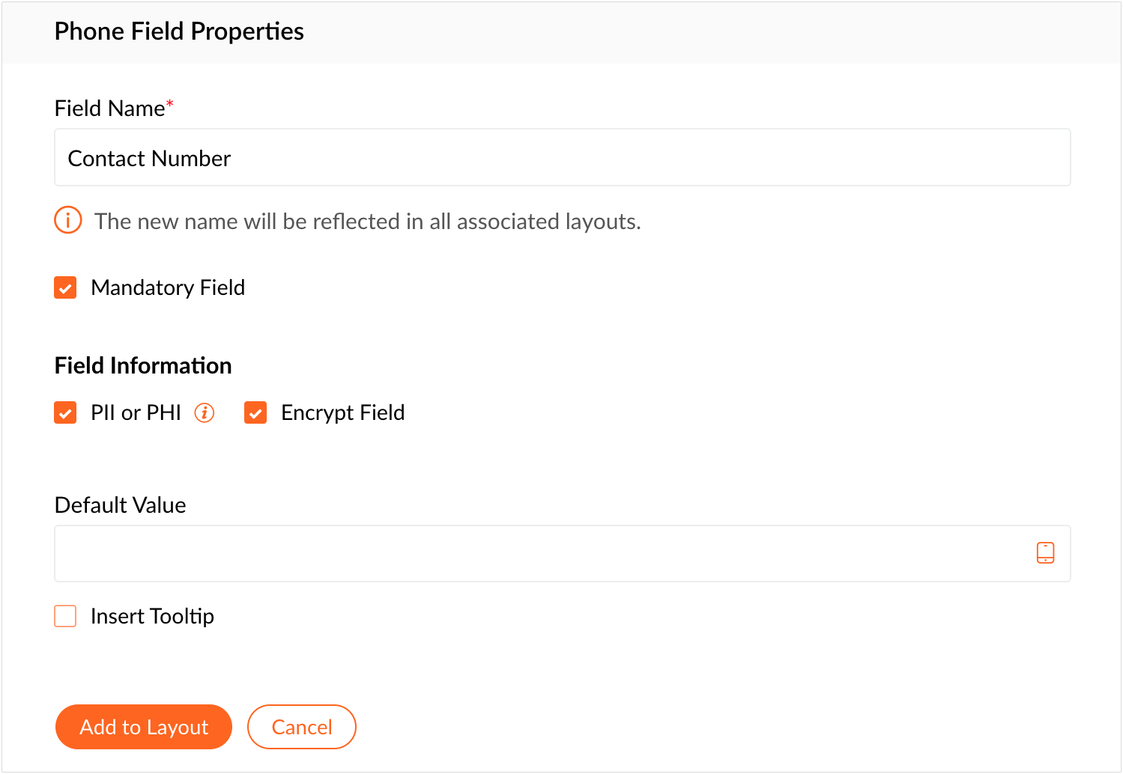Enable the Insert Tooltip checkbox
The width and height of the screenshot is (1123, 774).
[65, 616]
